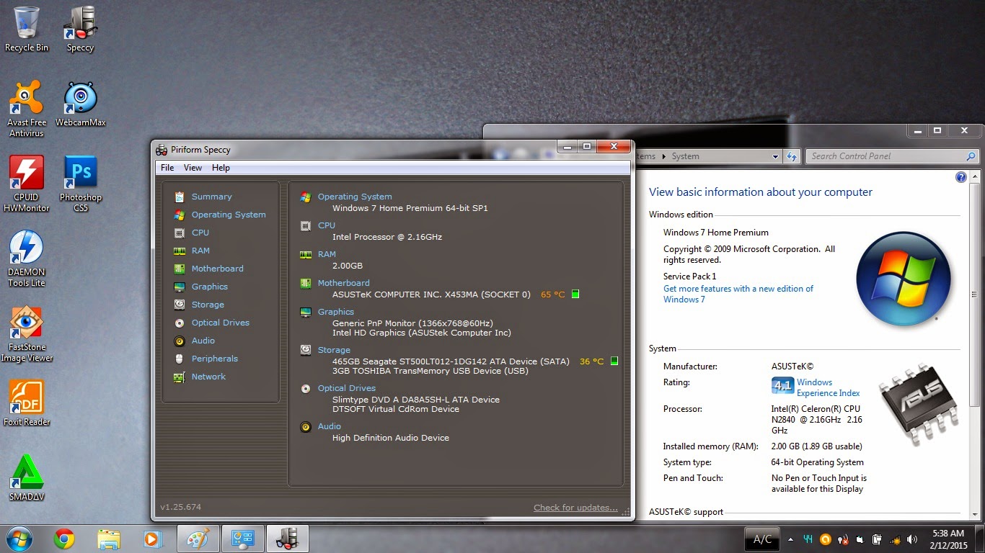The height and width of the screenshot is (553, 985).
Task: Click the Graphics heading in summary pane
Action: coord(336,312)
